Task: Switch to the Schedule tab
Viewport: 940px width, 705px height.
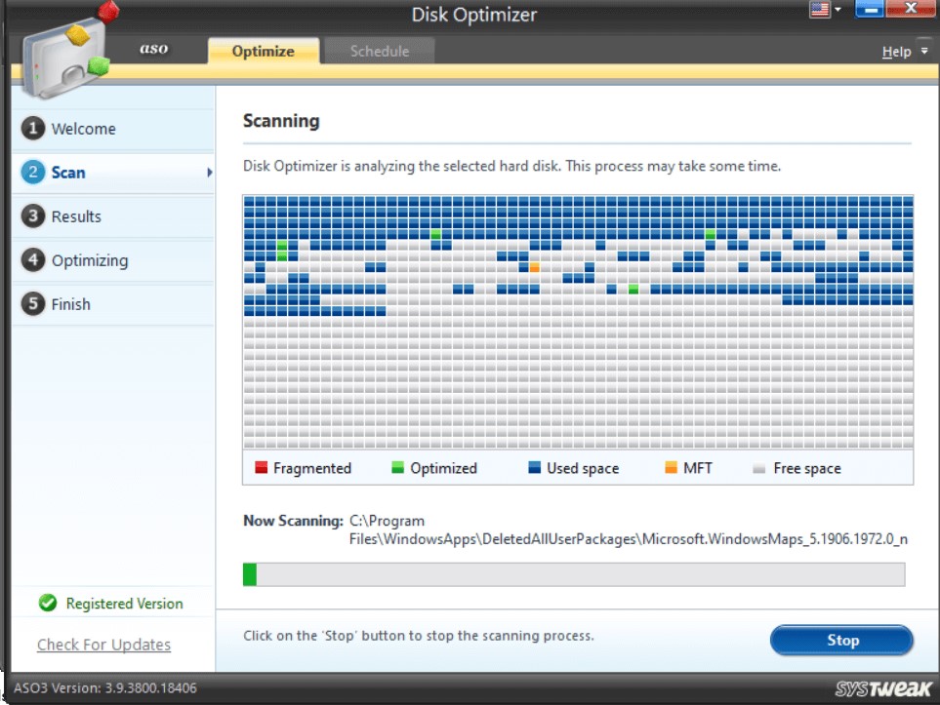Action: coord(379,51)
